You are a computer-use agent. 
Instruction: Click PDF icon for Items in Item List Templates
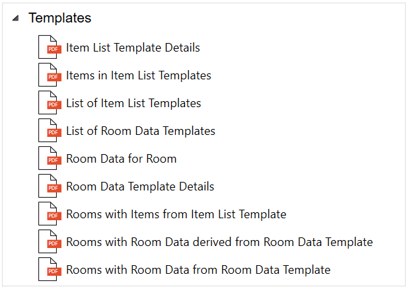[49, 76]
